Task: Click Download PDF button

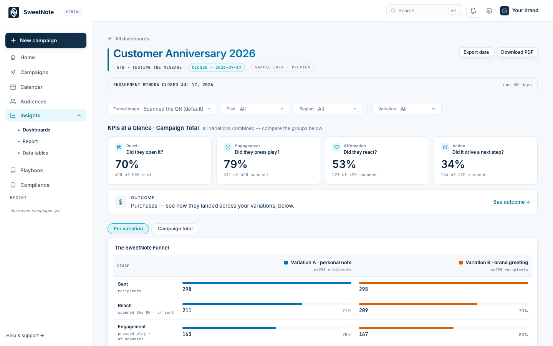Action: click(x=517, y=52)
